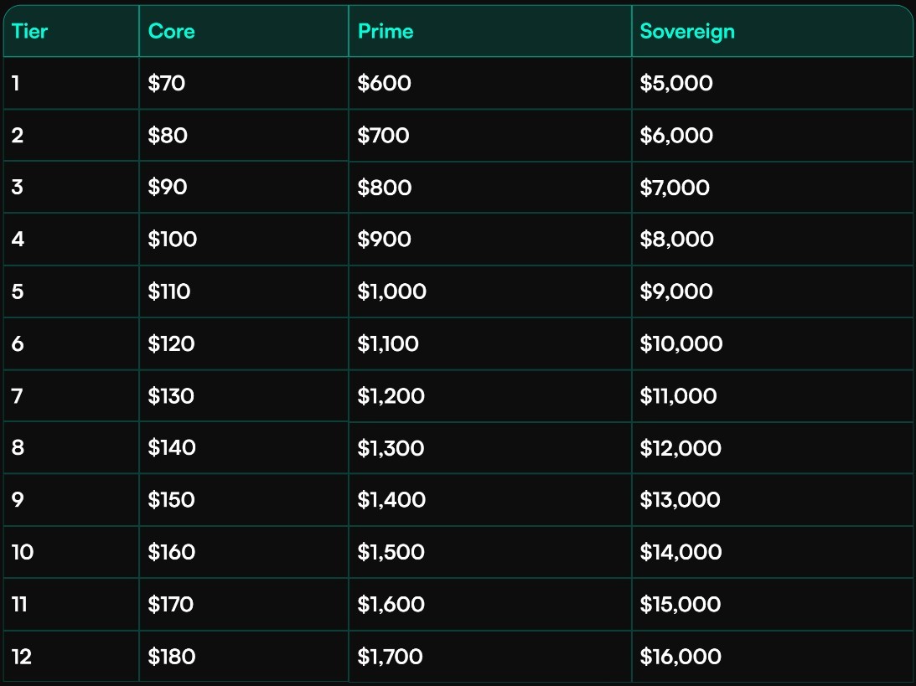The image size is (916, 686).
Task: Select the $1,300 Prime cell
Action: pyautogui.click(x=391, y=448)
